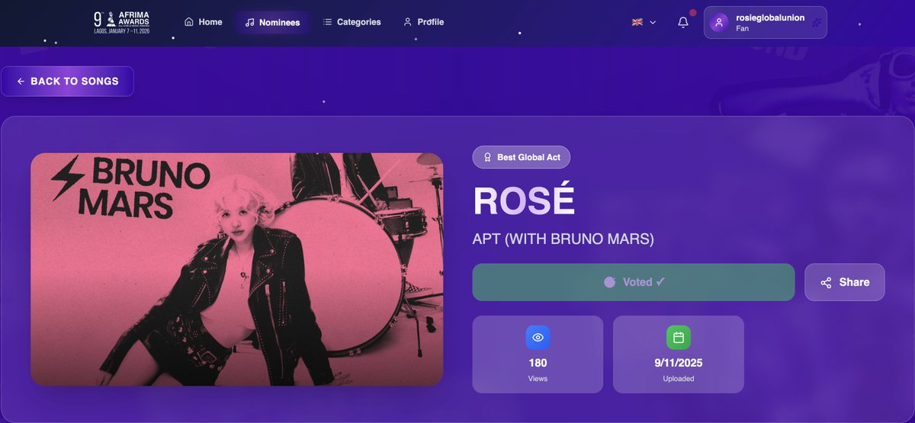Click the Uploaded calendar icon

click(x=679, y=337)
